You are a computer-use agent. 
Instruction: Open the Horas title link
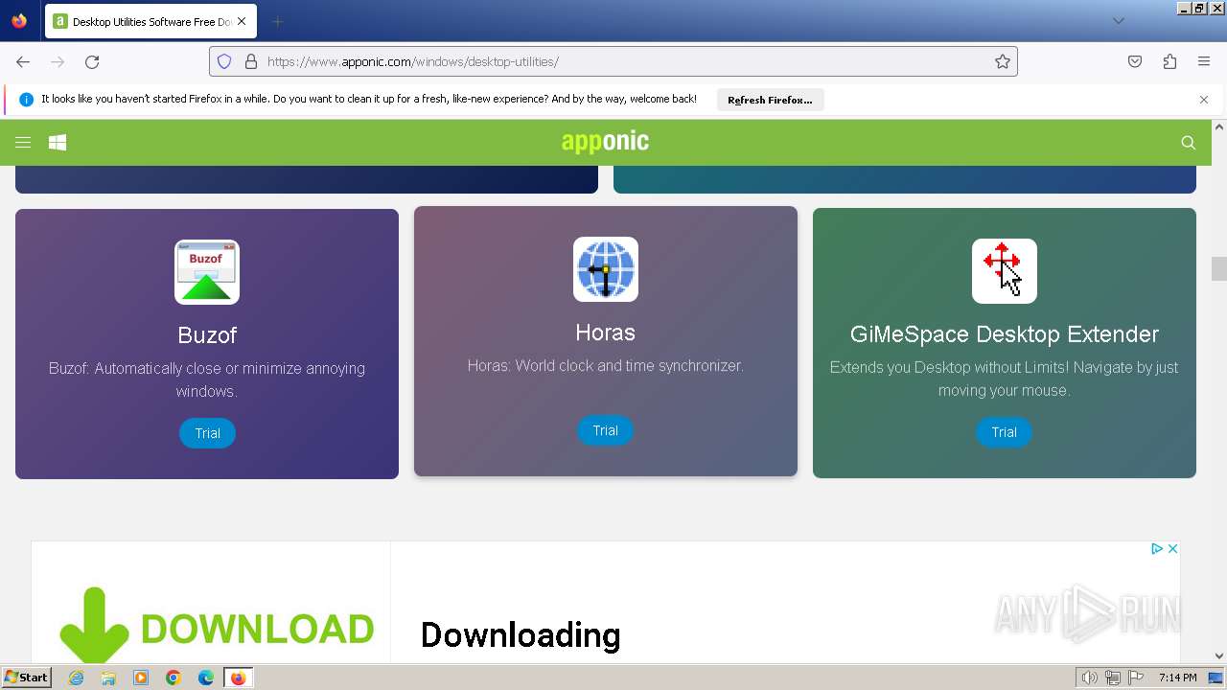pos(606,333)
